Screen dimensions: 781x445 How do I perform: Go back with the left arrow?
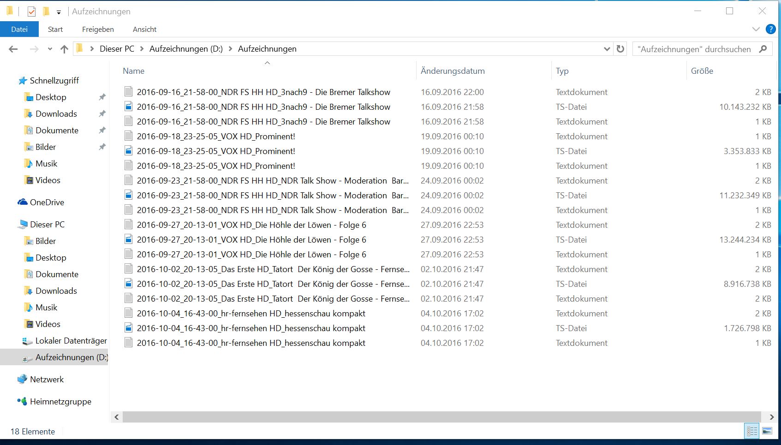tap(13, 49)
